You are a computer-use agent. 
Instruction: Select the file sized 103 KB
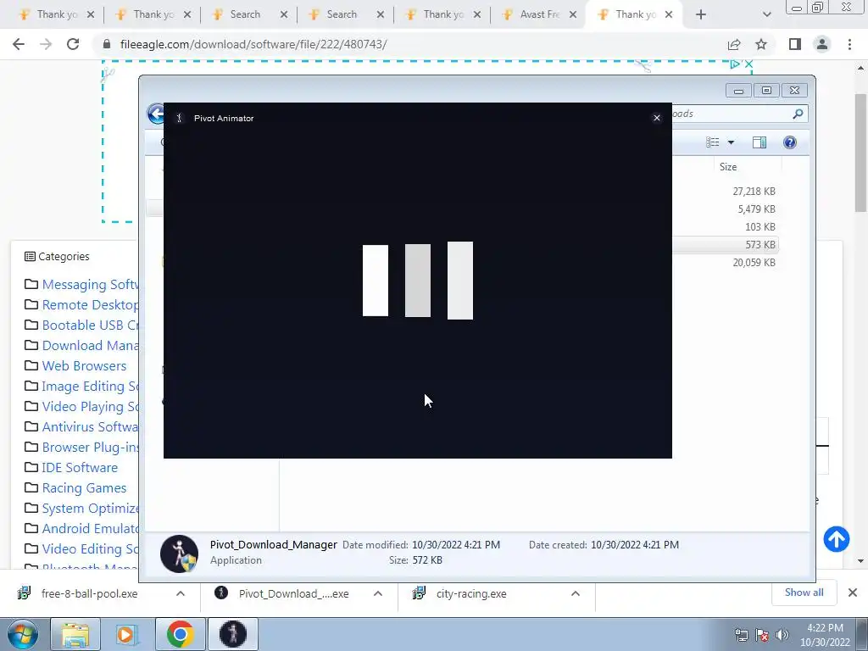760,227
